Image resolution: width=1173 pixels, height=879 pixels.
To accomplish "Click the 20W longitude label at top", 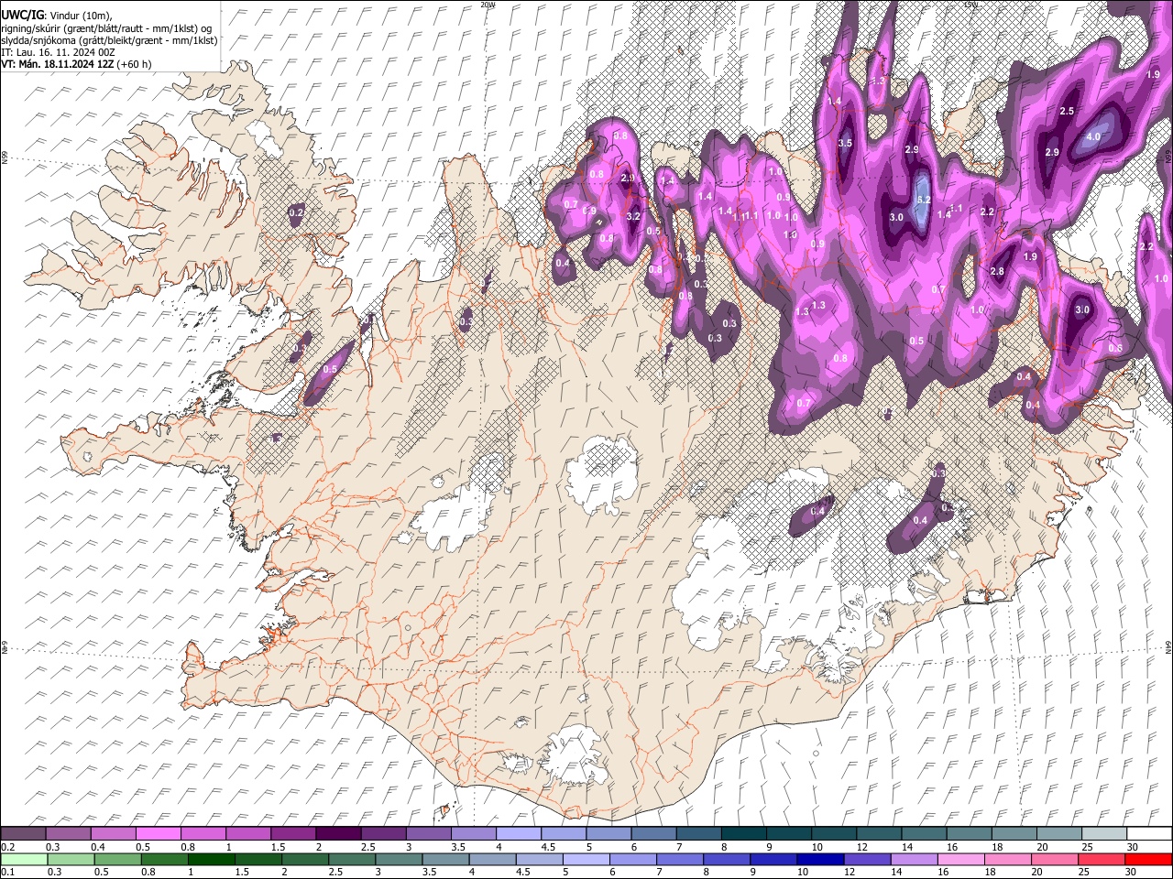I will (x=488, y=5).
